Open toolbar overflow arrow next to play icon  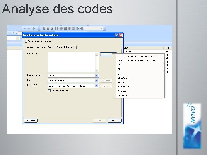(x=39, y=29)
